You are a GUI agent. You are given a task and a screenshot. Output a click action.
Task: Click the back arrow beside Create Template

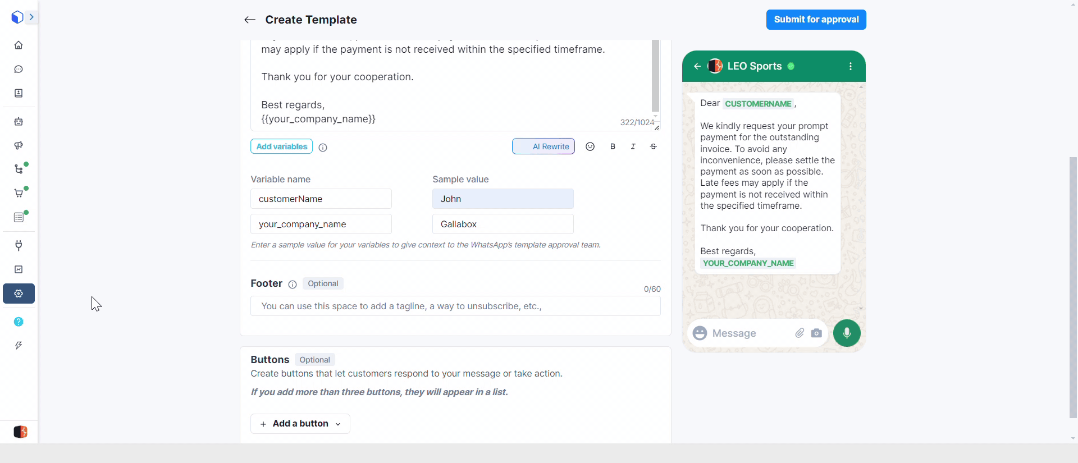pyautogui.click(x=250, y=20)
